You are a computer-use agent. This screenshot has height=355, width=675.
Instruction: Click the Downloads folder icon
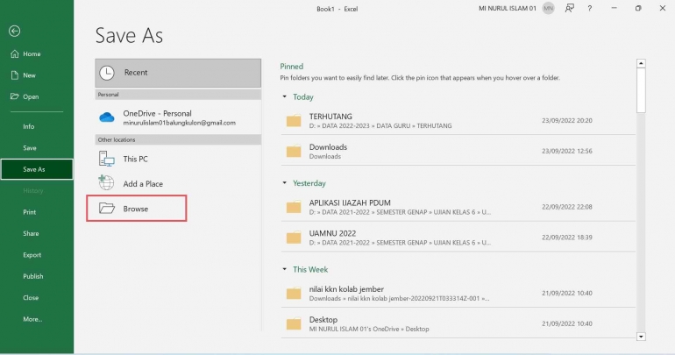pos(294,151)
